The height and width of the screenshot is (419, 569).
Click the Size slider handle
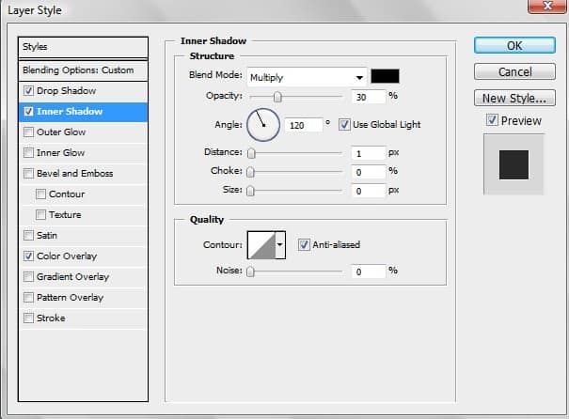click(x=250, y=191)
